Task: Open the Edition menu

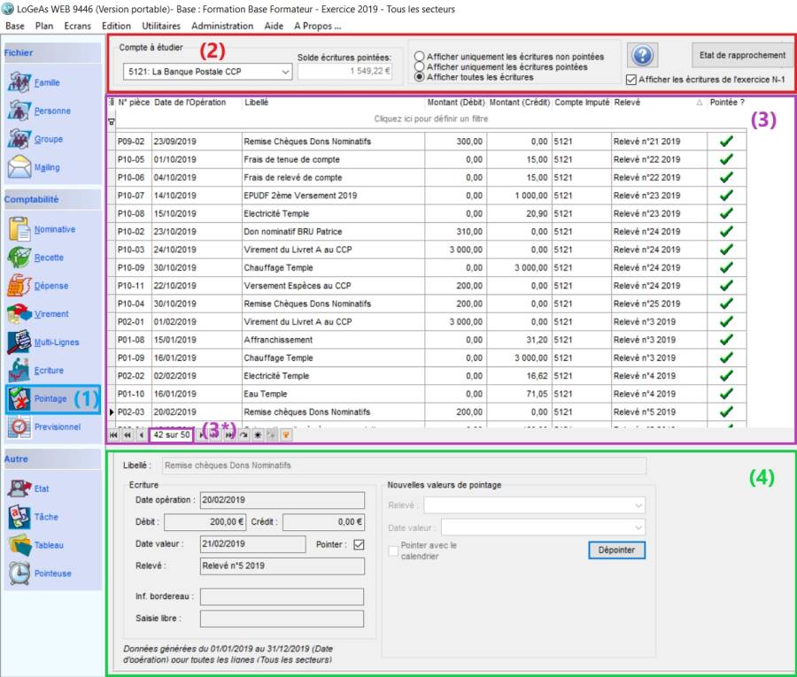Action: tap(116, 26)
